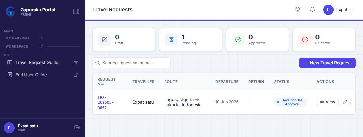Edit request TRX-202605-0002 with pencil icon
Screen dimensions: 363x137
(345, 102)
